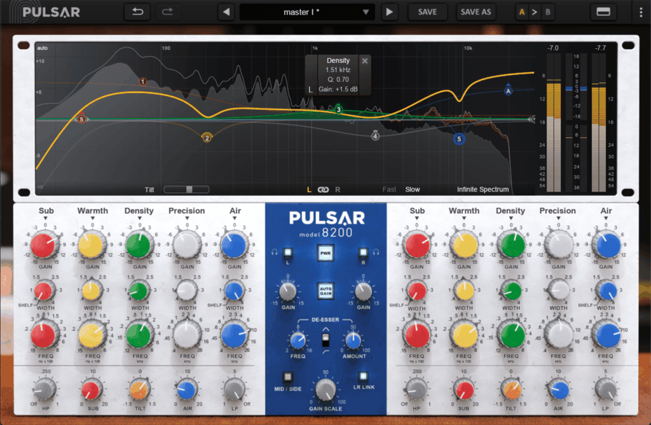Viewport: 651px width, 425px height.
Task: Click the SAVE button
Action: 427,11
